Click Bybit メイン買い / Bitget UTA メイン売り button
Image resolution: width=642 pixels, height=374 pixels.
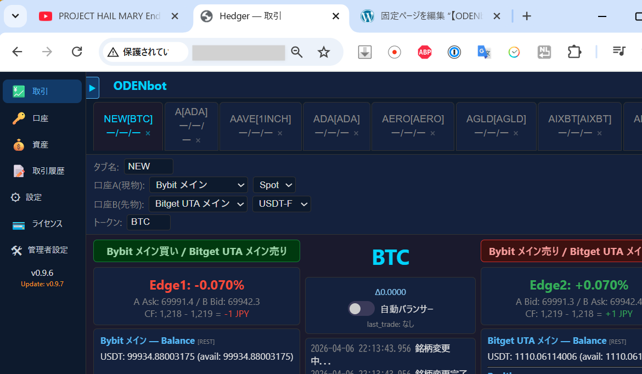point(196,251)
